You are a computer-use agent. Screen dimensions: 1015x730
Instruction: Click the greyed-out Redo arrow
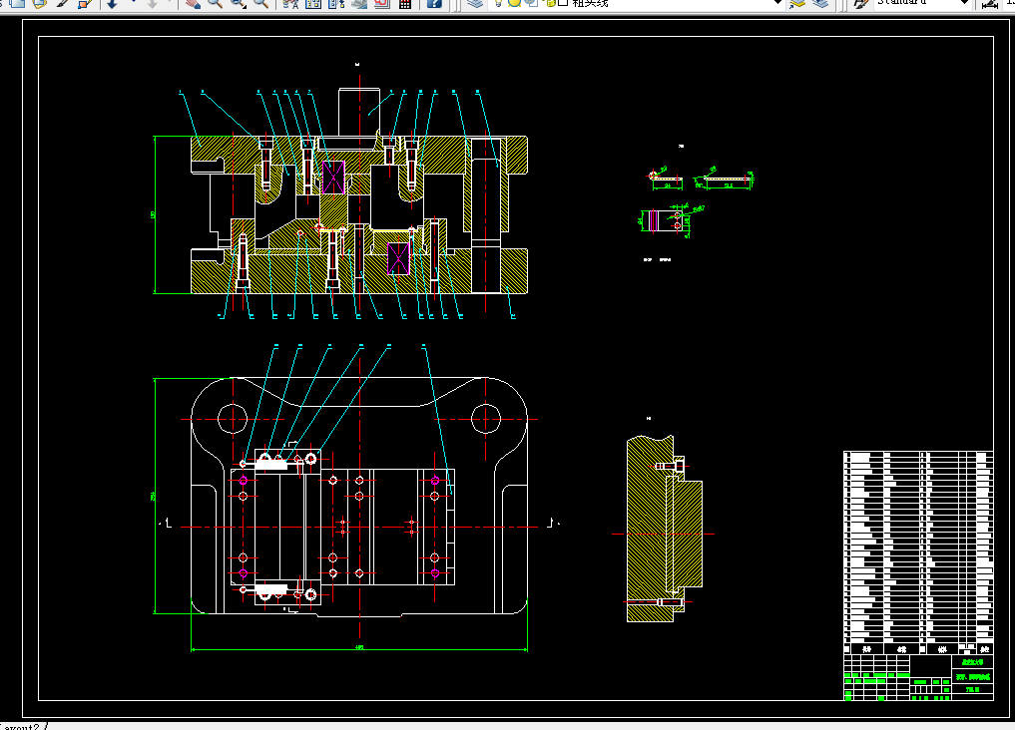coord(152,3)
